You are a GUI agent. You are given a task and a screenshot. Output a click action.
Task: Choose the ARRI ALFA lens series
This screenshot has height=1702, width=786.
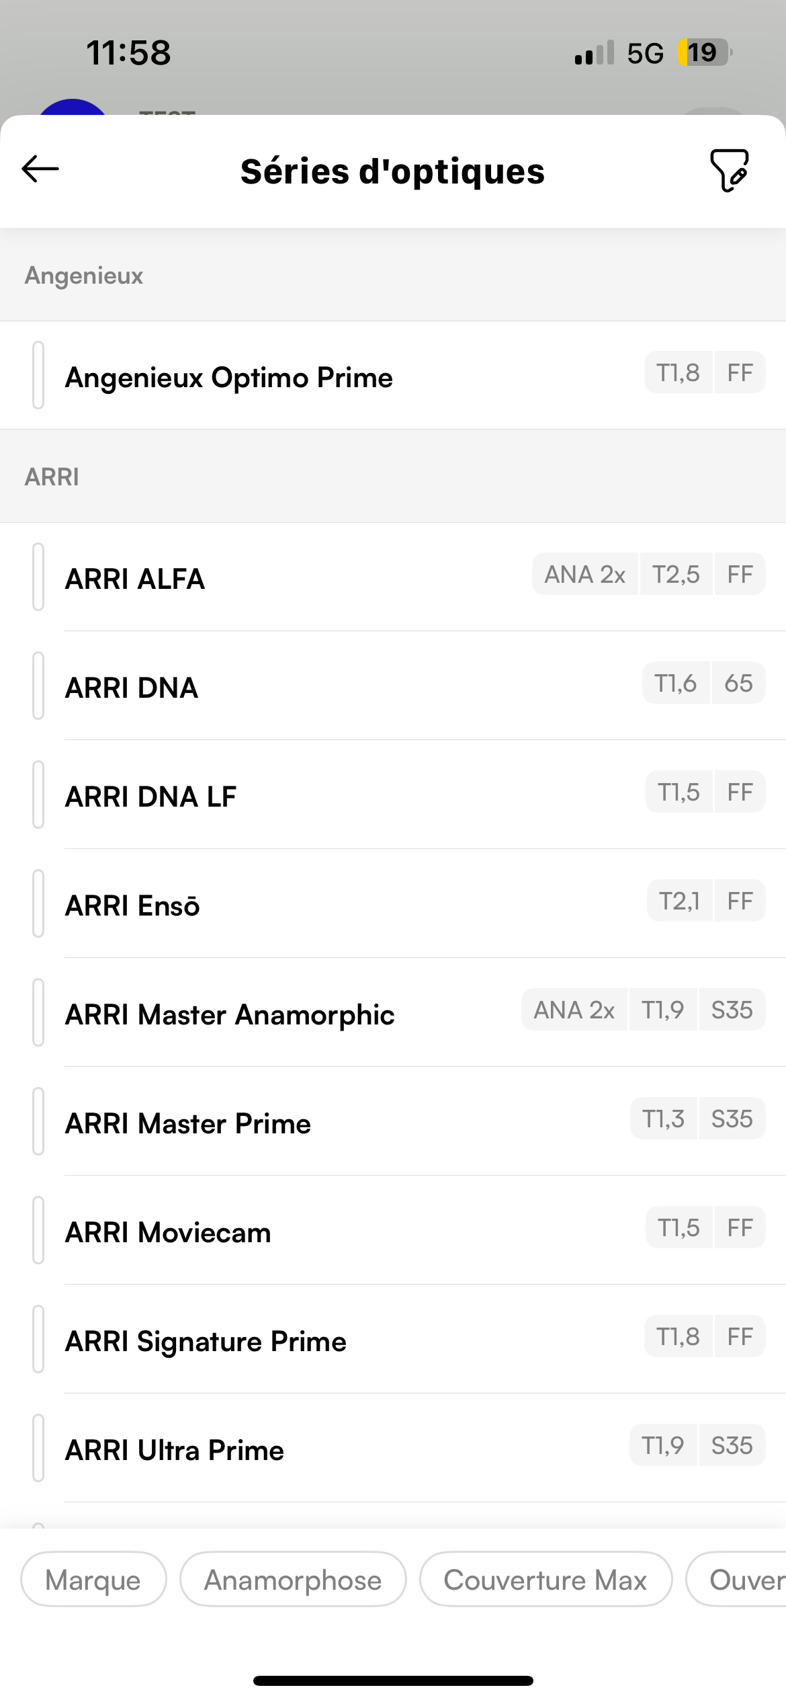[135, 579]
